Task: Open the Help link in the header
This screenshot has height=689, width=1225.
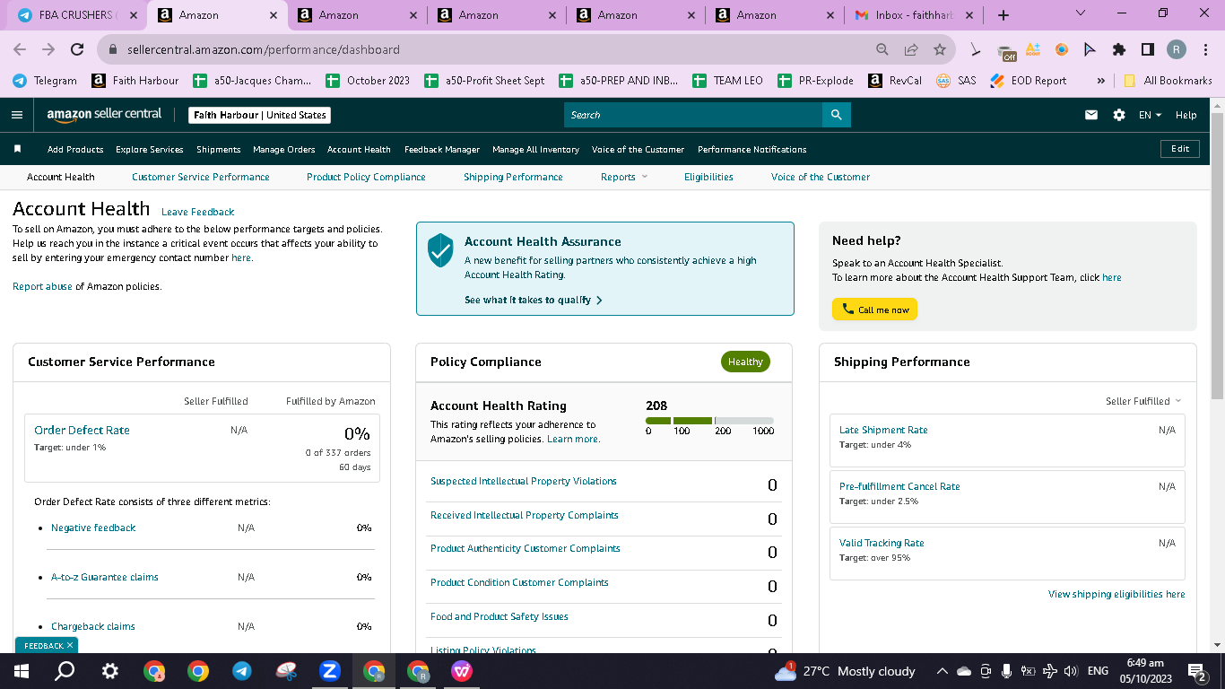Action: 1186,115
